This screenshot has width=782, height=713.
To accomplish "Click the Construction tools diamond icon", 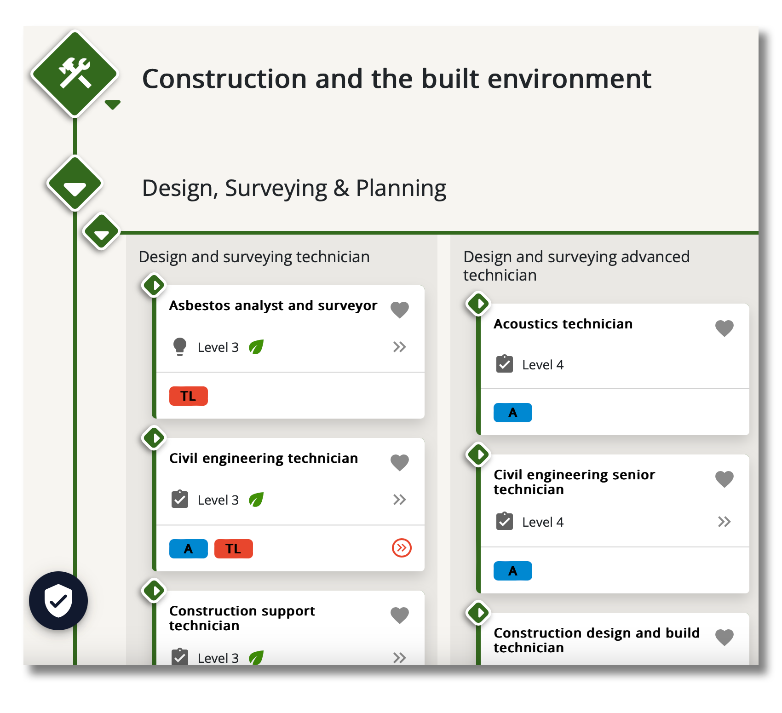I will click(x=75, y=74).
